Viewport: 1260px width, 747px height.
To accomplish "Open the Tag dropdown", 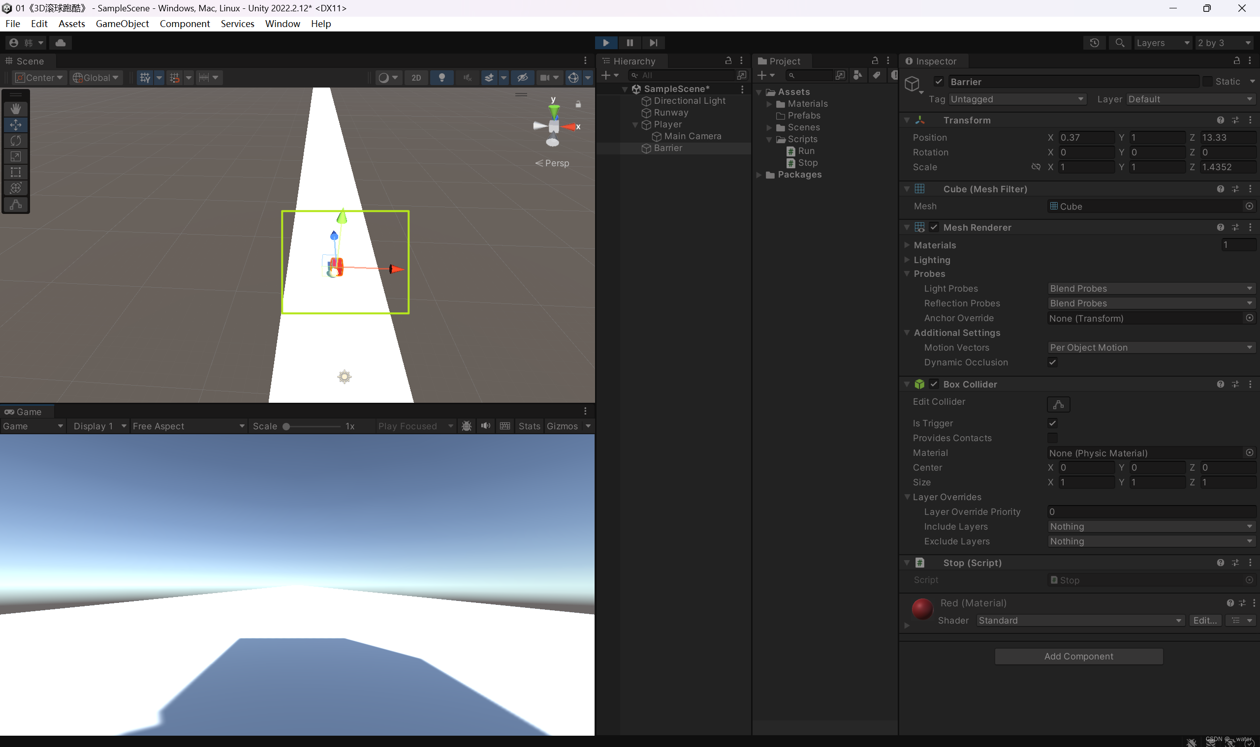I will 1016,99.
